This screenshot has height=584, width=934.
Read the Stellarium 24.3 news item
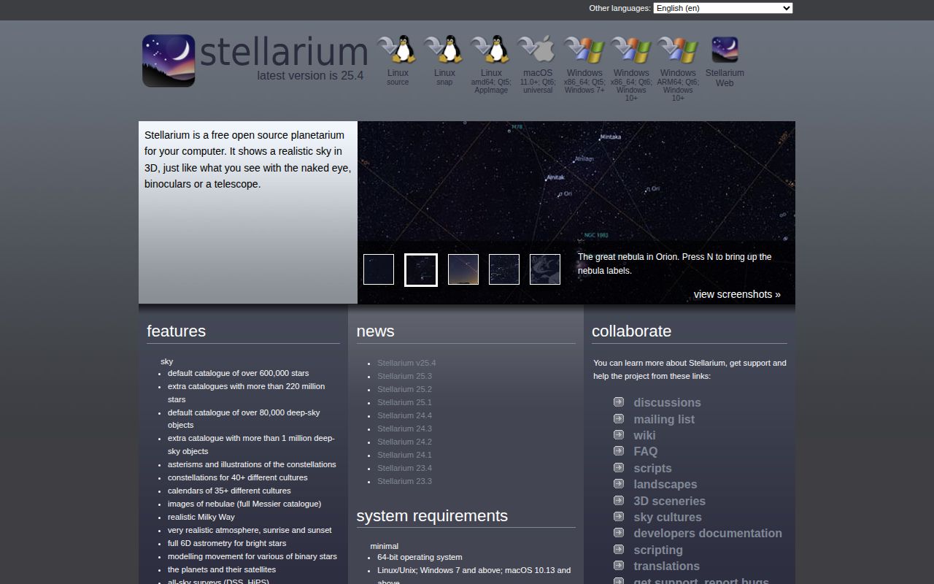pos(405,429)
